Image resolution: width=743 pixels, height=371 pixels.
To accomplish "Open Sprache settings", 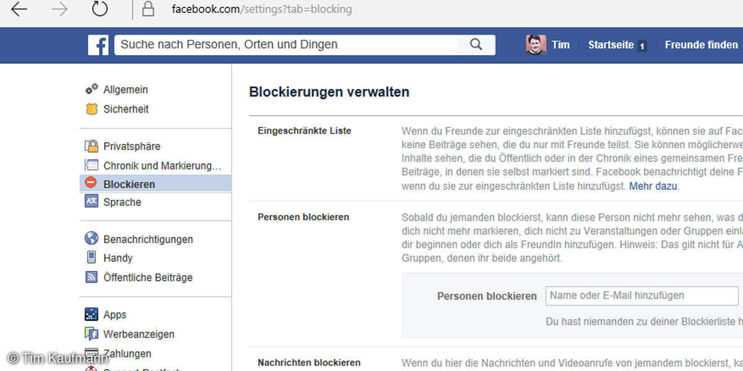I will coord(122,202).
